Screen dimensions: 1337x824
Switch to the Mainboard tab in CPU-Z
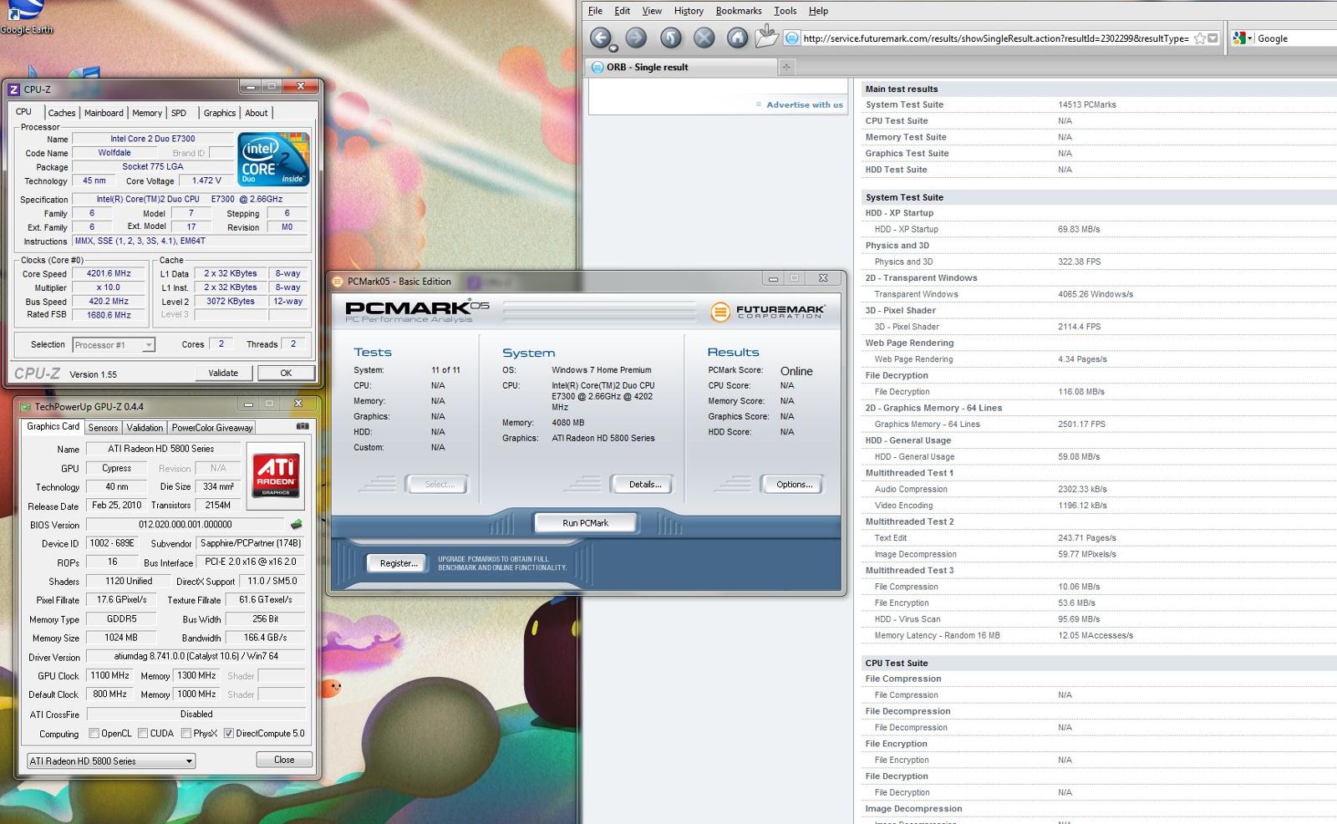click(x=104, y=113)
